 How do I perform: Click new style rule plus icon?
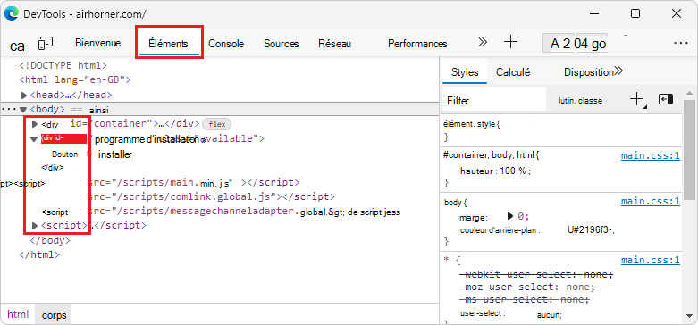637,99
